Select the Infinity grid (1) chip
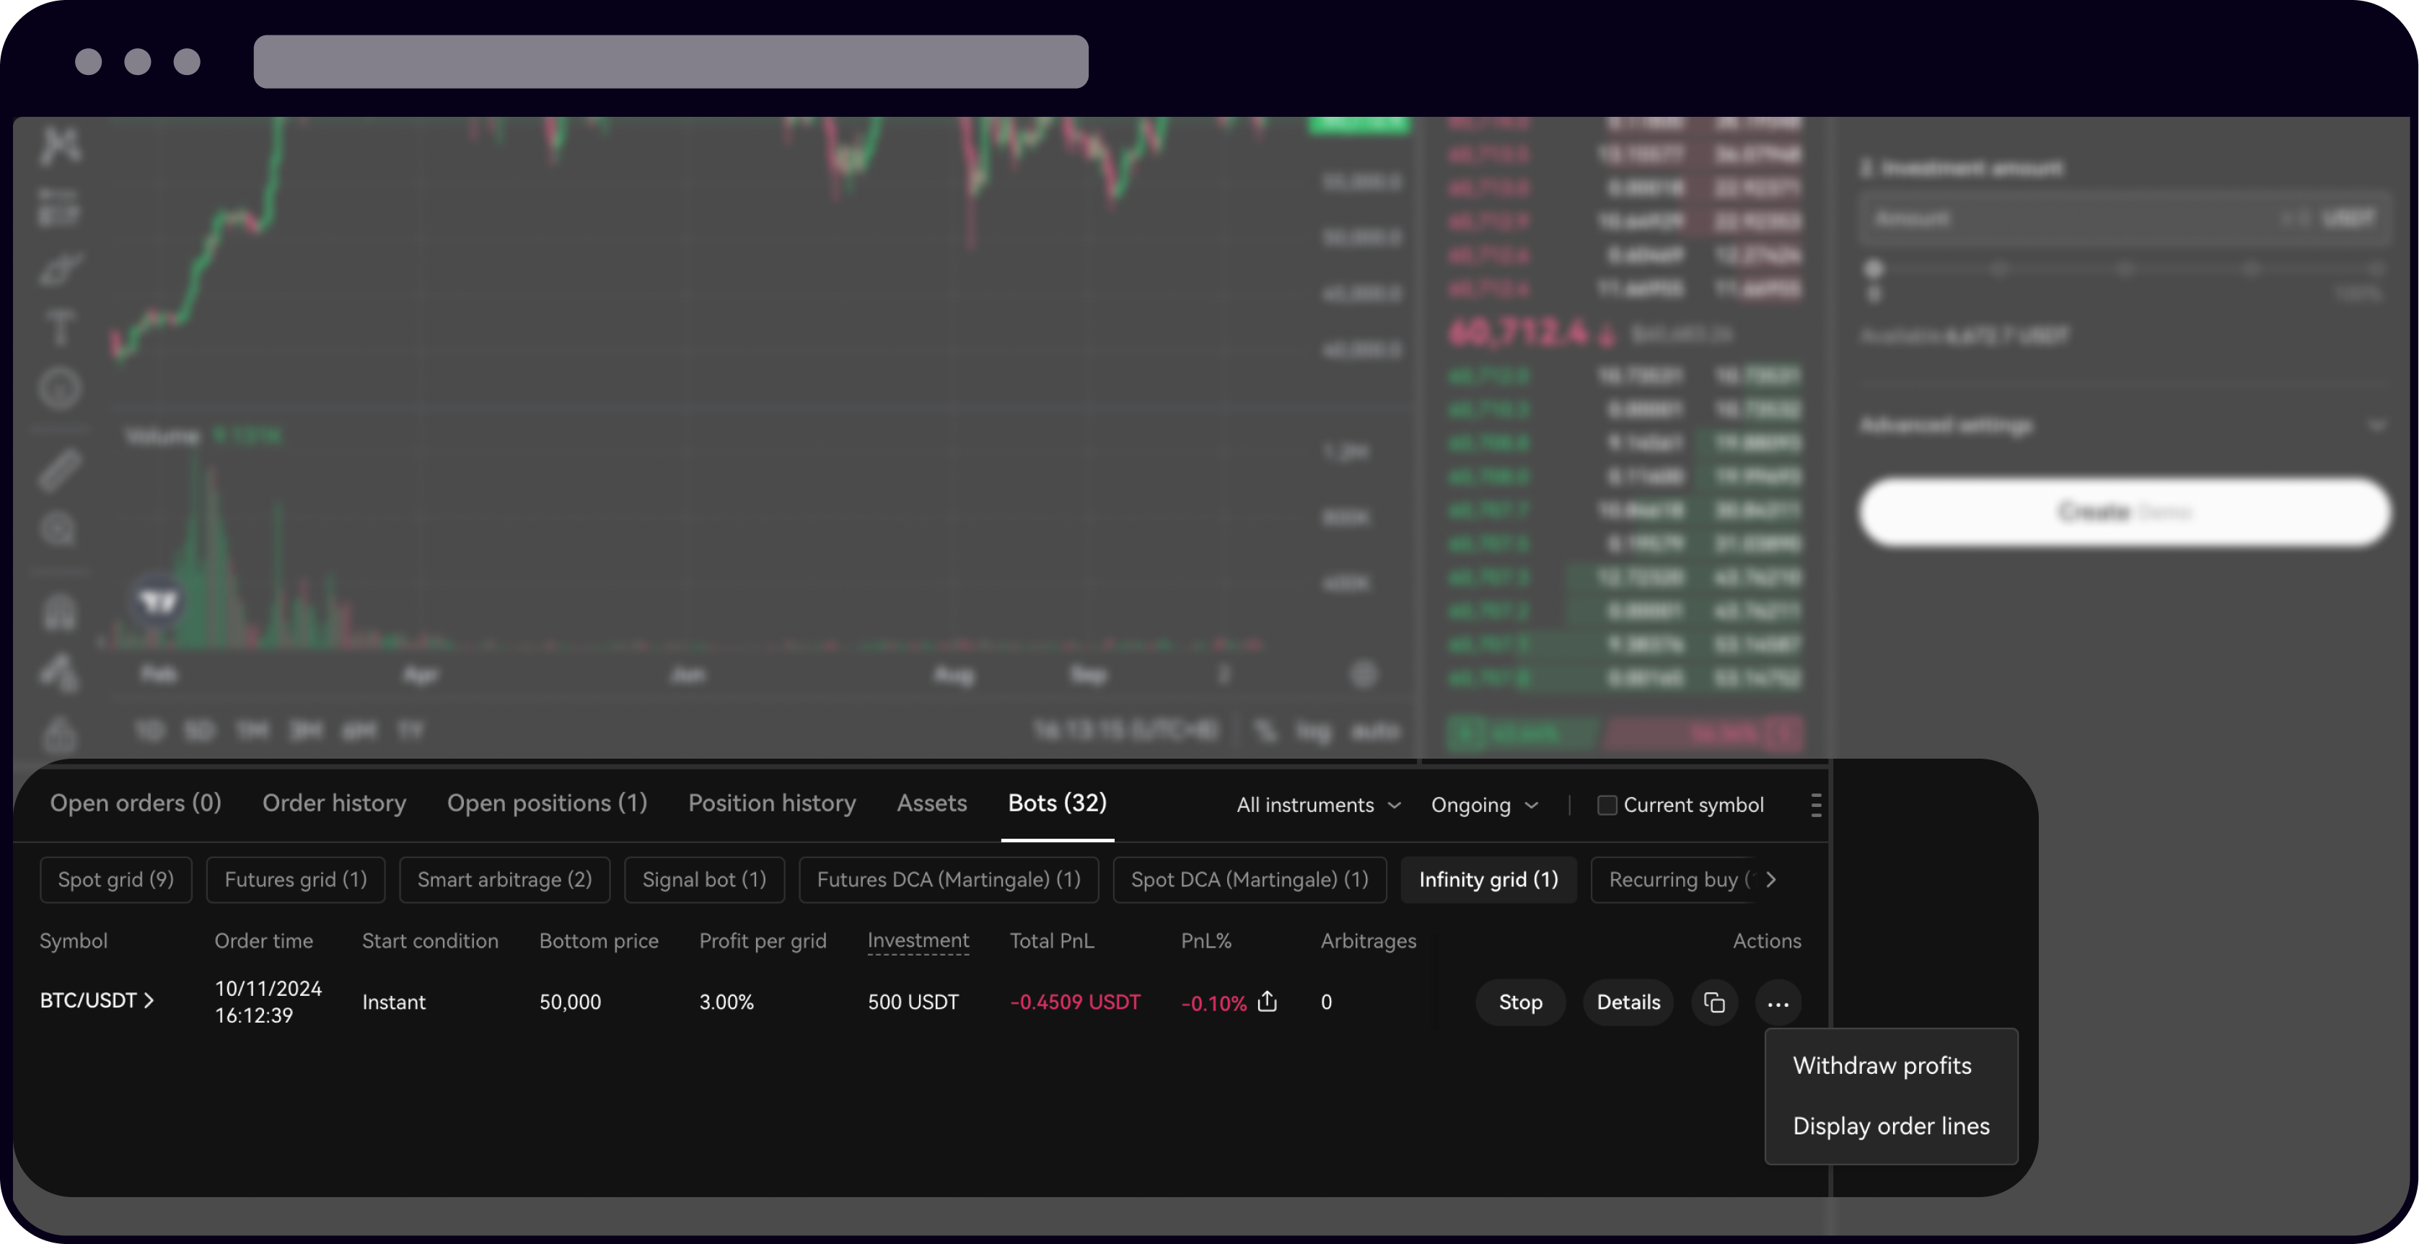This screenshot has height=1244, width=2419. (1488, 880)
